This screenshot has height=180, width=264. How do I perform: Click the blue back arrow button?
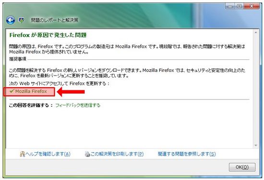[11, 20]
